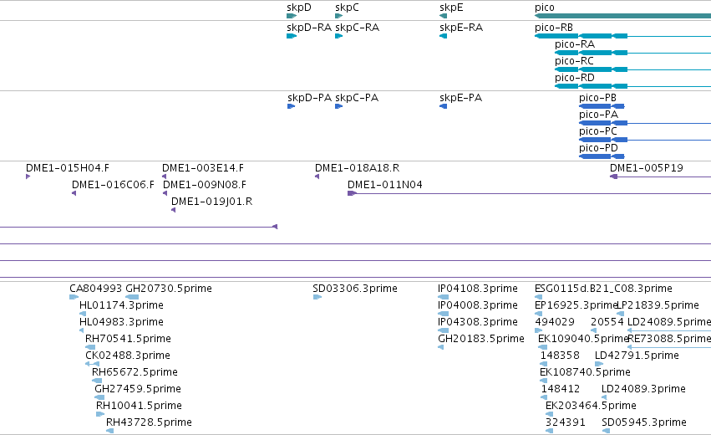Select the skpC gene glyph
The height and width of the screenshot is (435, 711).
point(338,16)
